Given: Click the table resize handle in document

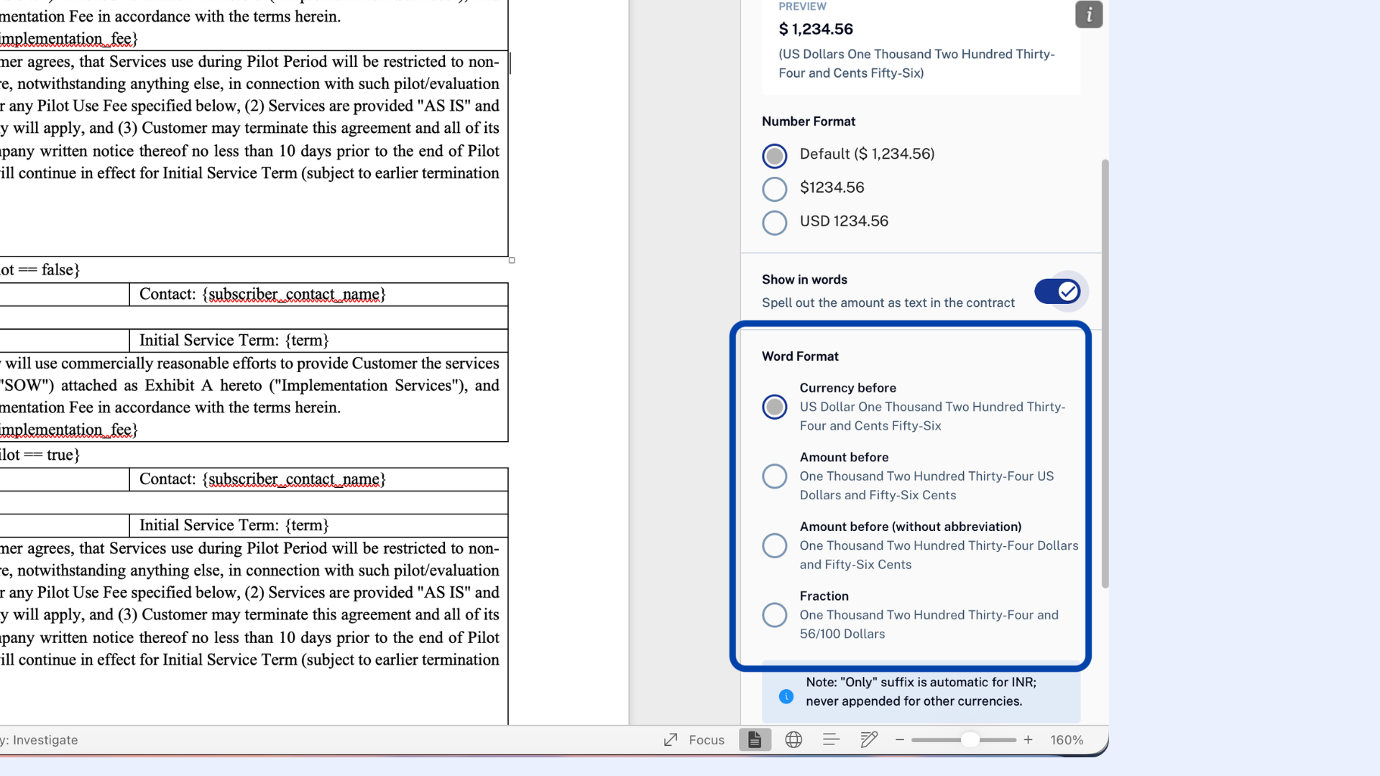Looking at the screenshot, I should (512, 260).
